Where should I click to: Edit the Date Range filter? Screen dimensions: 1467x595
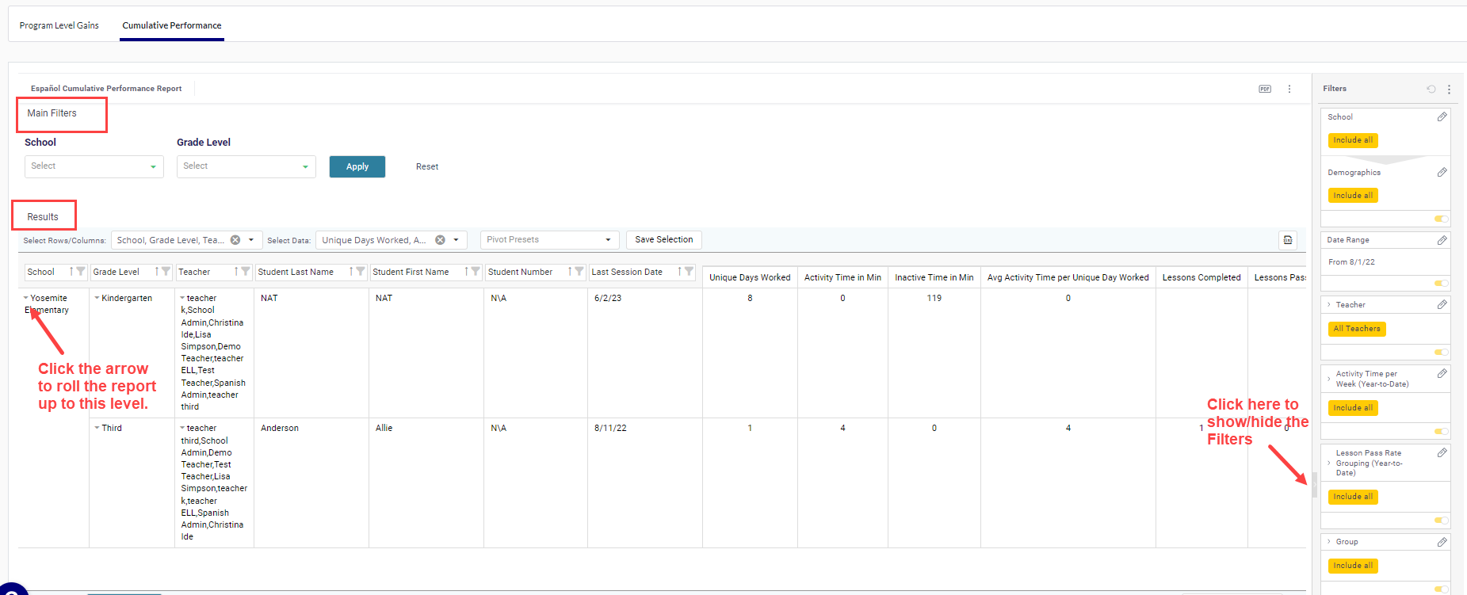coord(1442,240)
